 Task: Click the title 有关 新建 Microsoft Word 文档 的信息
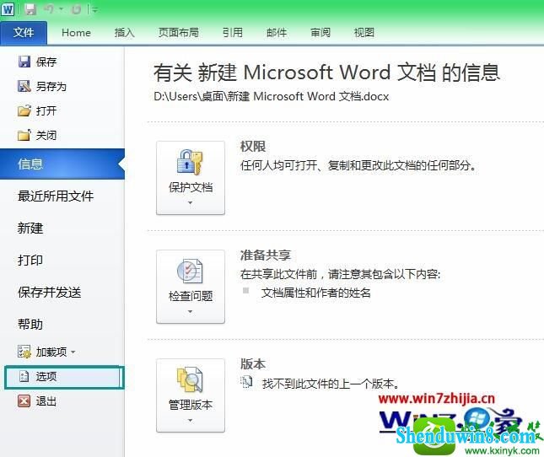click(326, 73)
